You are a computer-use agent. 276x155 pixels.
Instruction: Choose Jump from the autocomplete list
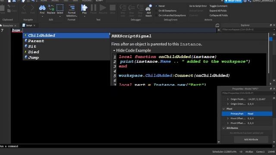point(66,57)
